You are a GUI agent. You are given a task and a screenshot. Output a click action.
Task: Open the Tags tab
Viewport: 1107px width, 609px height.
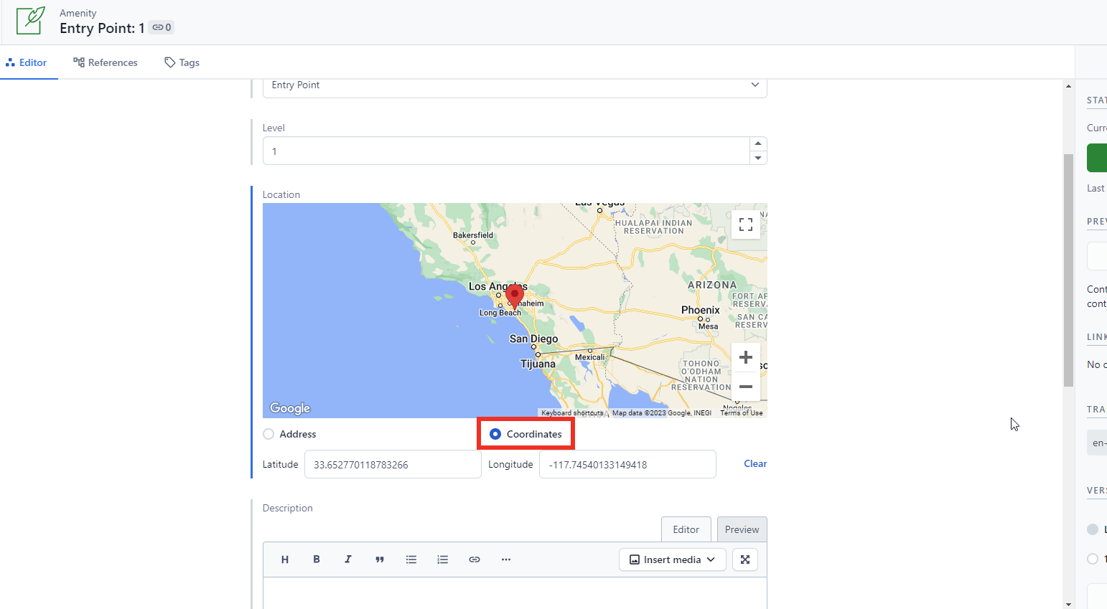pos(181,62)
